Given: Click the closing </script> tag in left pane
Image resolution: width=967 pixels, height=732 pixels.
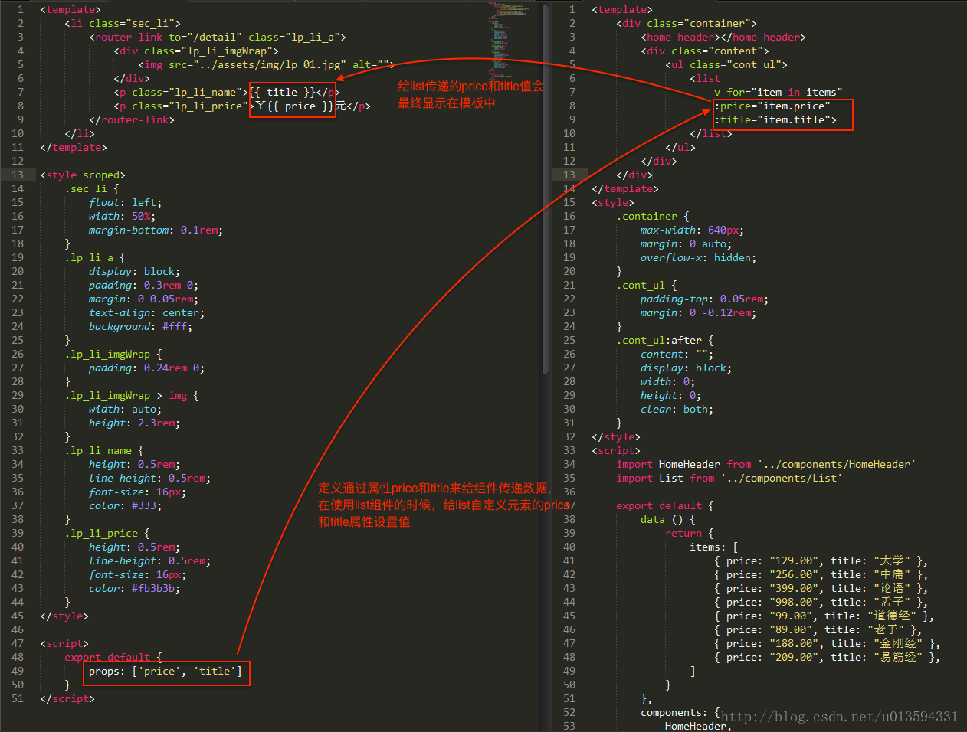Looking at the screenshot, I should point(67,698).
